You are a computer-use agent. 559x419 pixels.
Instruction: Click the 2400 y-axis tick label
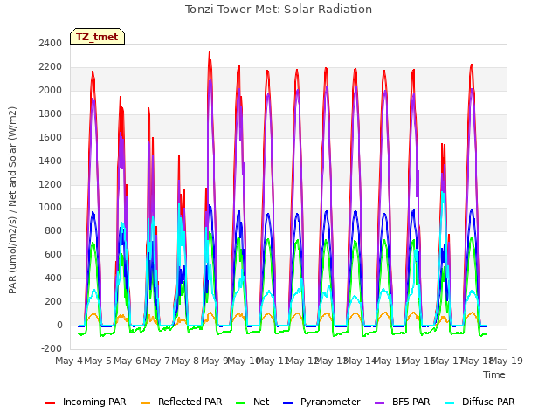pos(51,43)
